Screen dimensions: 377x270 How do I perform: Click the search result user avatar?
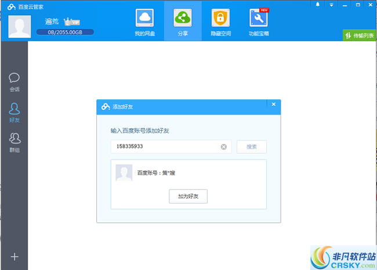coord(124,172)
